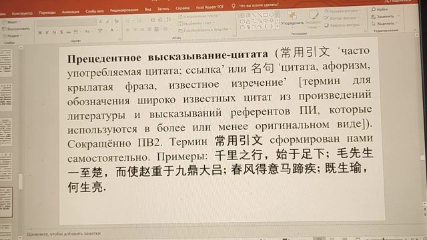Click the font color (A) button
This screenshot has width=427, height=240.
pyautogui.click(x=112, y=31)
